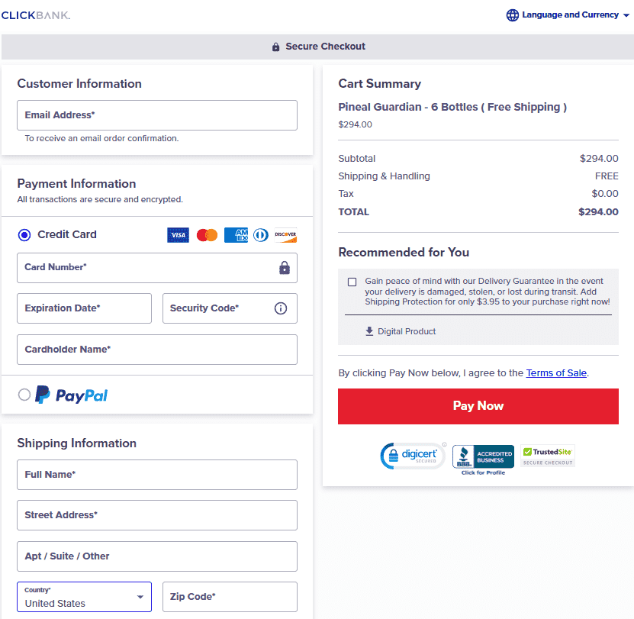Click the Visa card icon
Screen dimensions: 634x619
(178, 234)
